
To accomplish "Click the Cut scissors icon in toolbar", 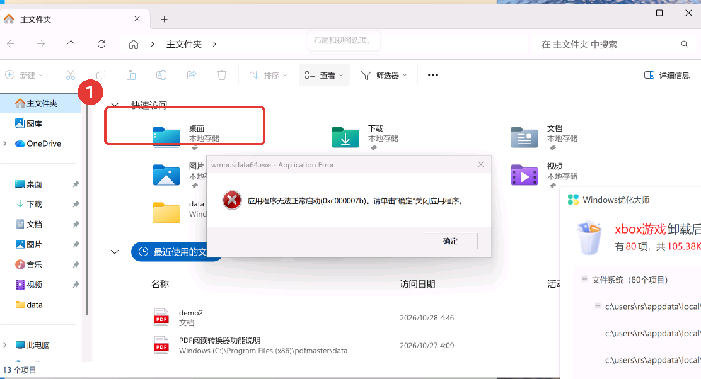I will coord(70,75).
